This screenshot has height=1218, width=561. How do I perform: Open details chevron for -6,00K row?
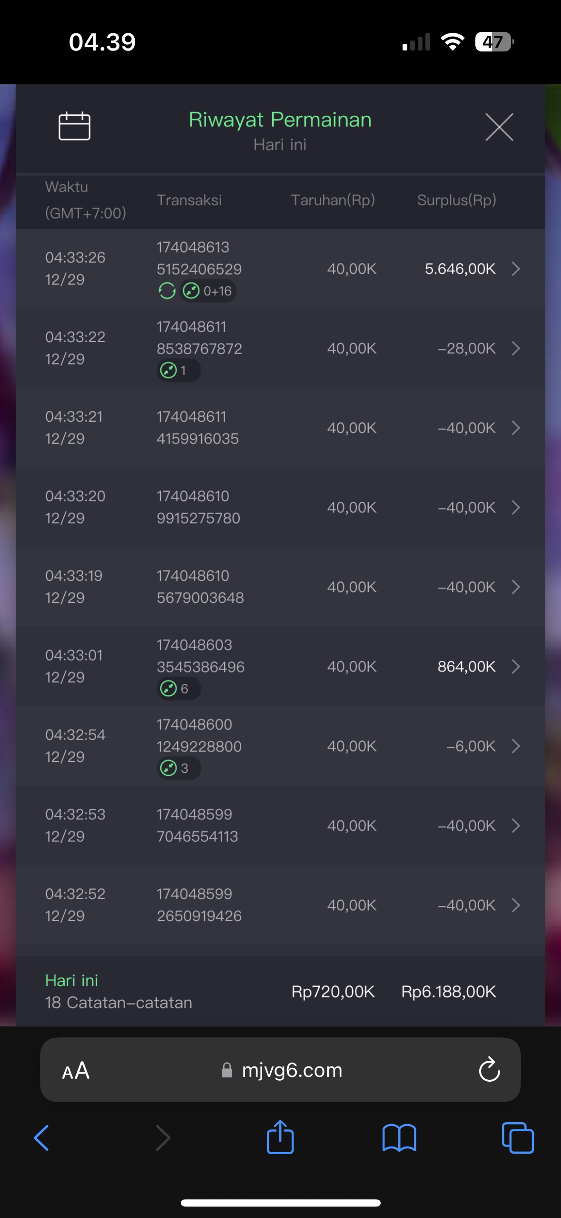(x=516, y=746)
